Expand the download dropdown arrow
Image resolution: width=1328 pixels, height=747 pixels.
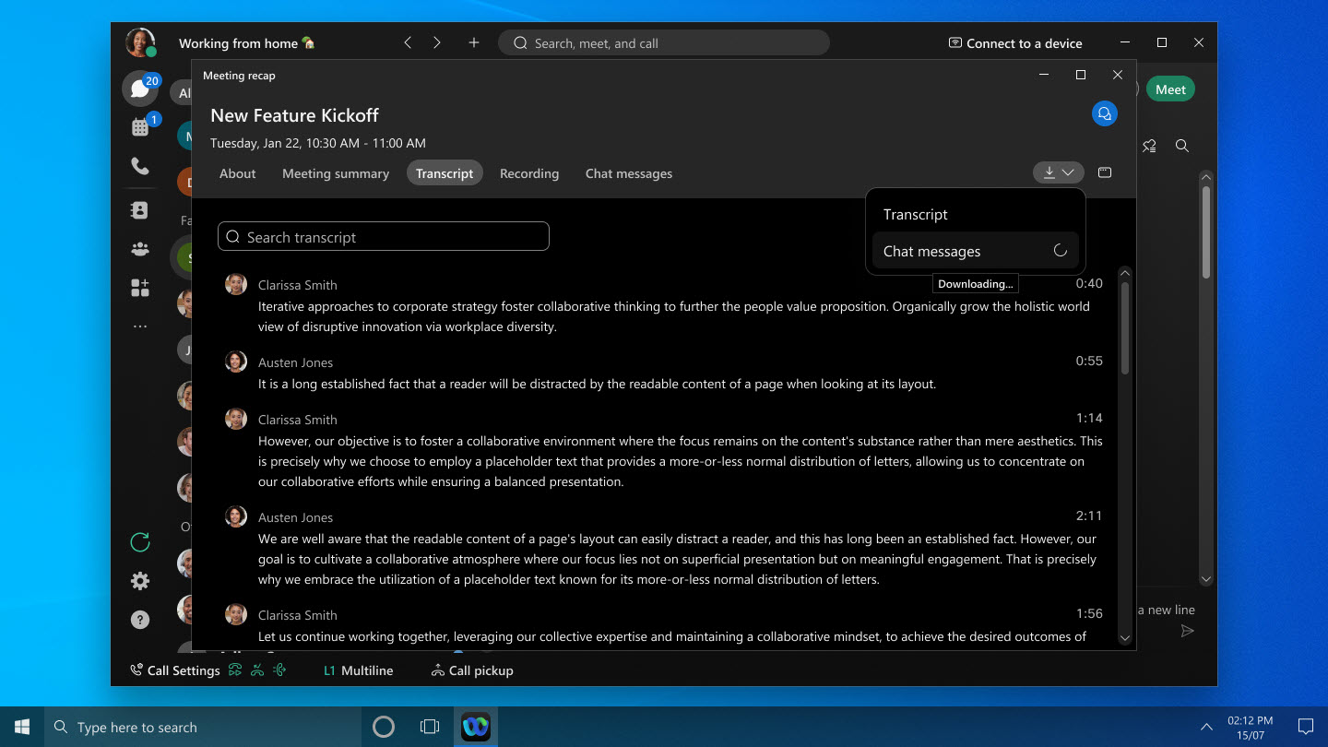point(1068,172)
